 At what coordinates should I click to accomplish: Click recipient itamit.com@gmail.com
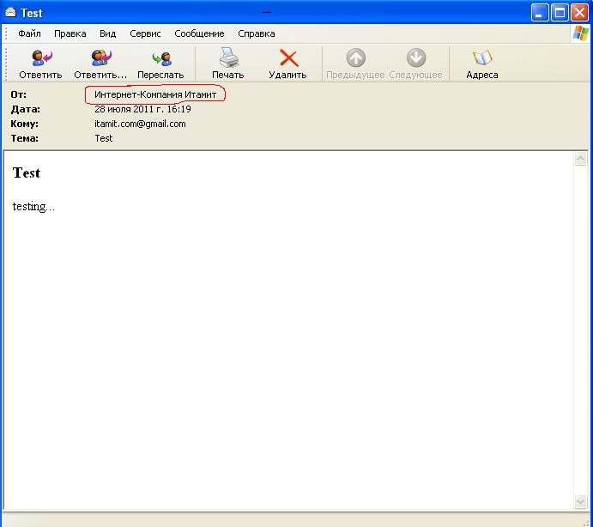(x=140, y=124)
